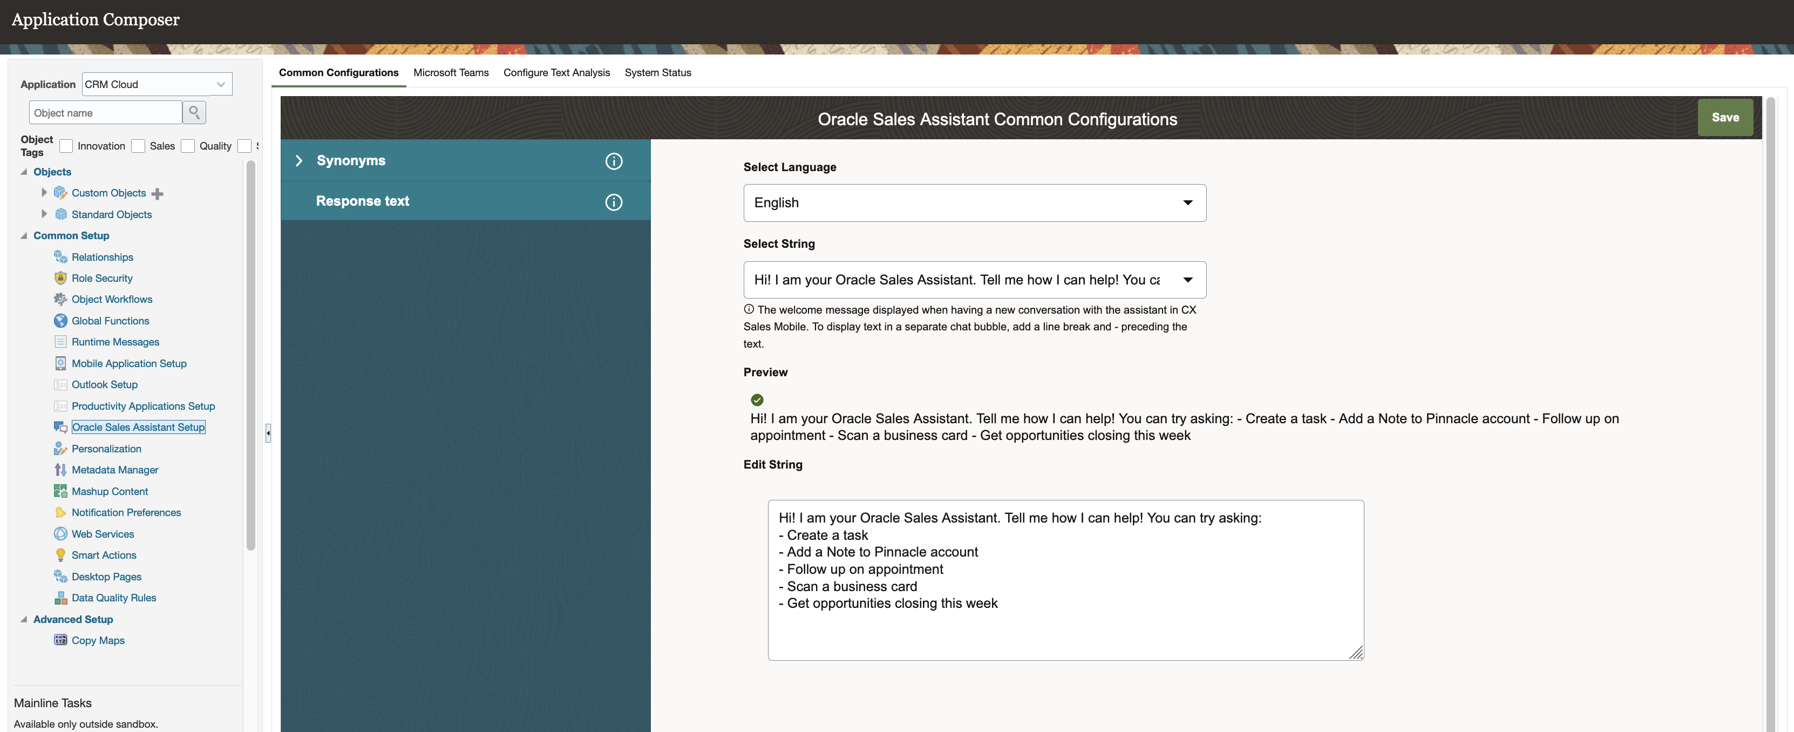Click the Relationships icon
The width and height of the screenshot is (1794, 732).
(x=60, y=257)
